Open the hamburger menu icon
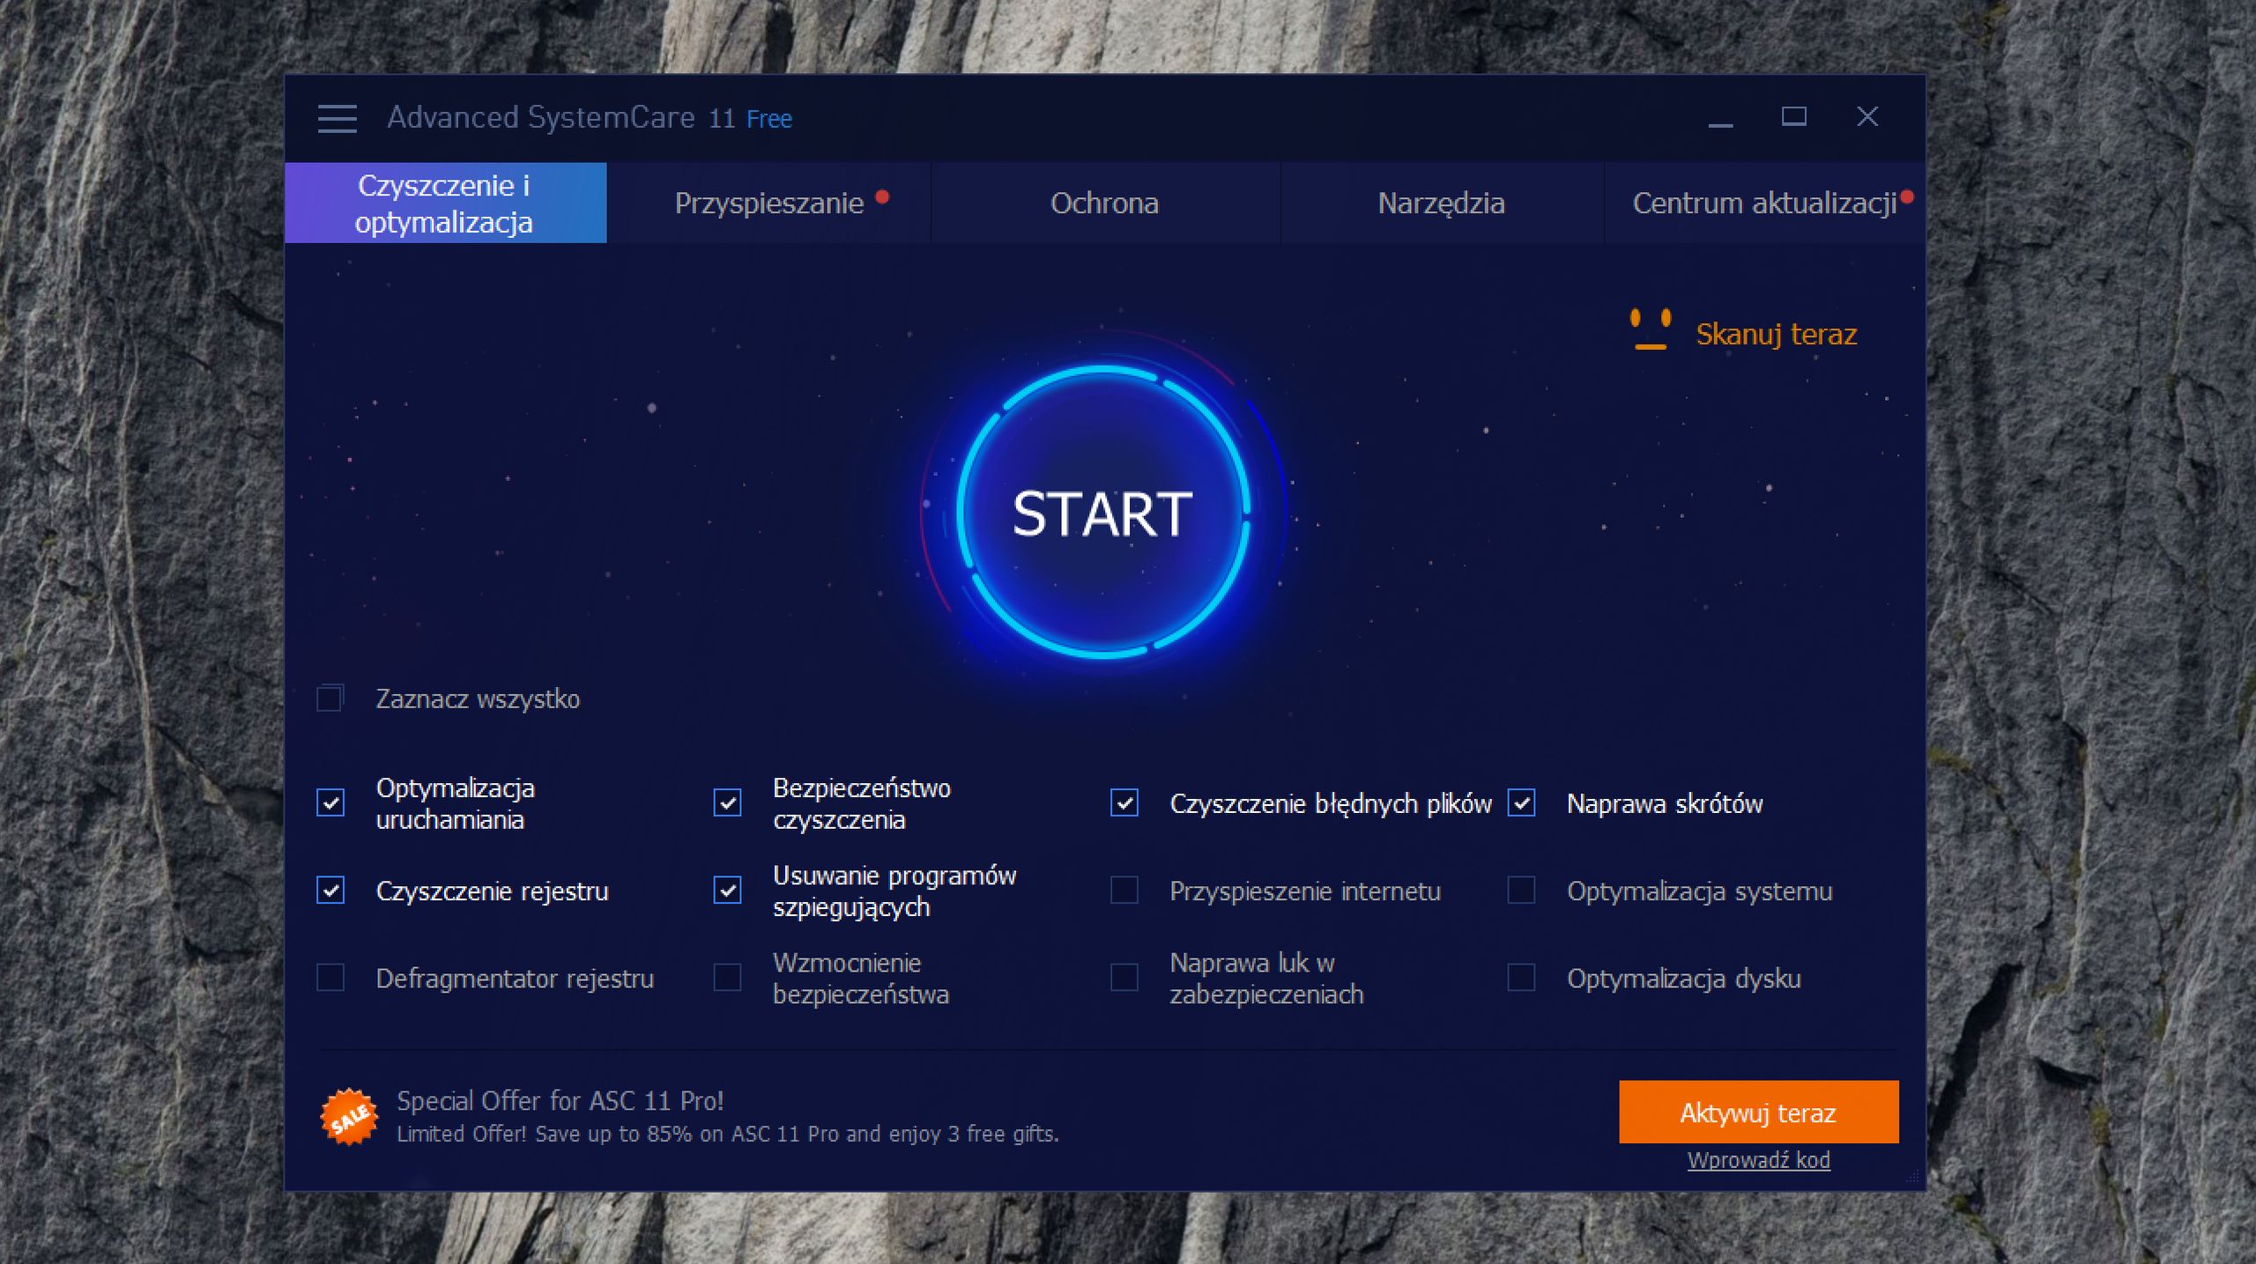Image resolution: width=2256 pixels, height=1264 pixels. (338, 118)
